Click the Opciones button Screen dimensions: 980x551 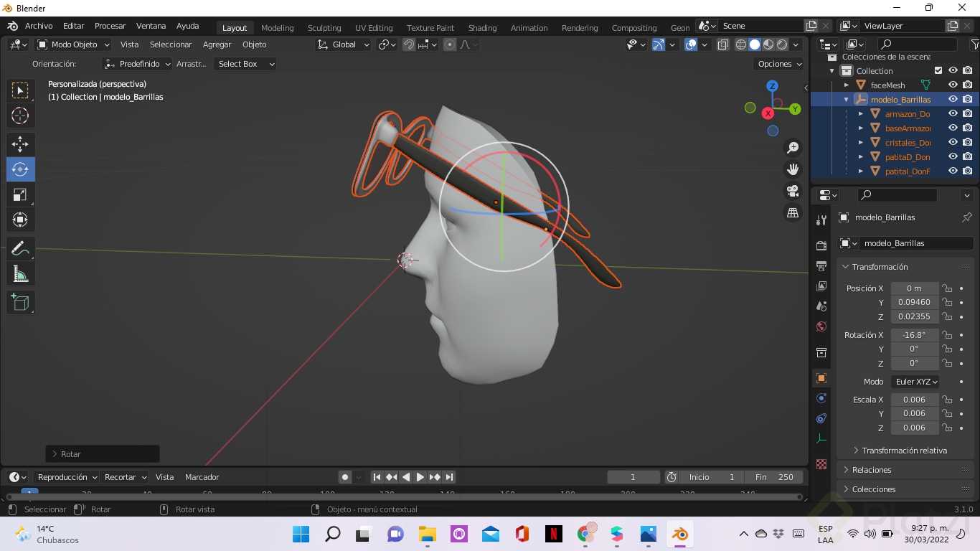click(779, 64)
